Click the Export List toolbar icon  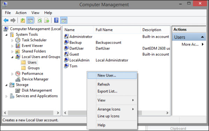[47, 20]
